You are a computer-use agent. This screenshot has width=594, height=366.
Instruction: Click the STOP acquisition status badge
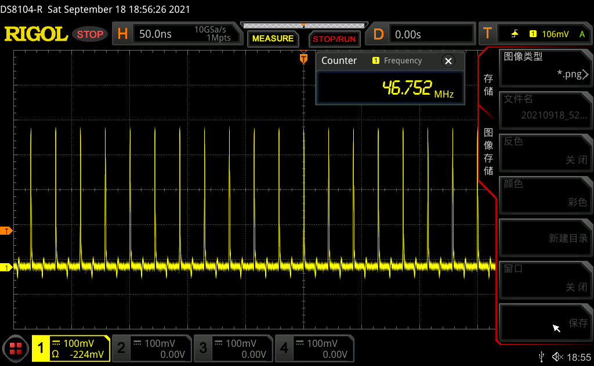(90, 34)
